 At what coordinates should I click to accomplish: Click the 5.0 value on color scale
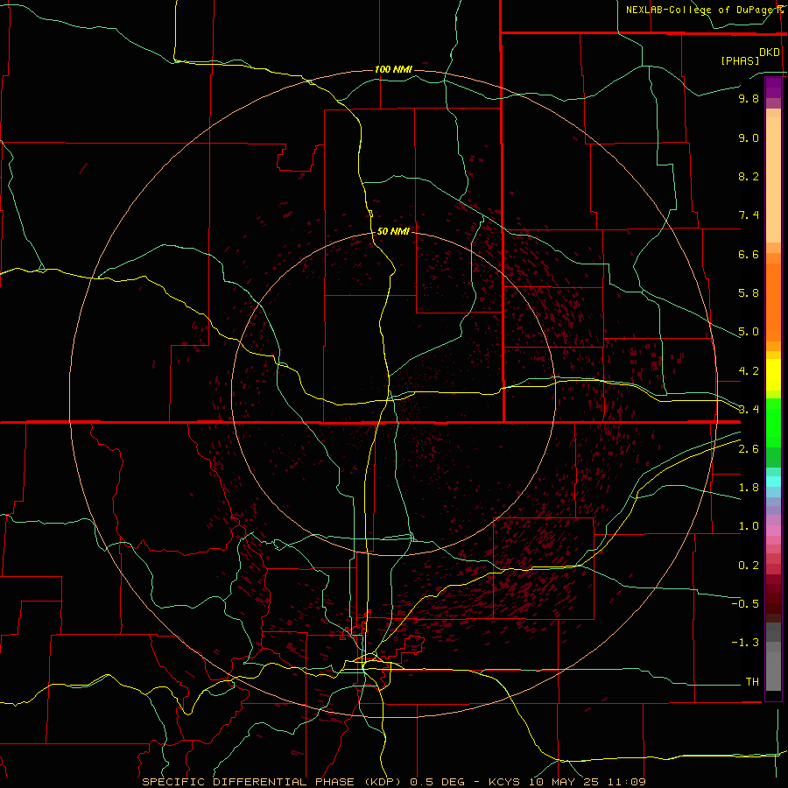pyautogui.click(x=749, y=332)
